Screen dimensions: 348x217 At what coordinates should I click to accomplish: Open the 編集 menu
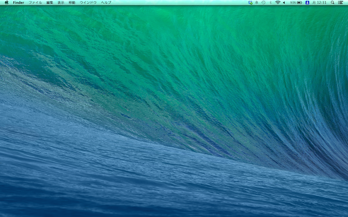pos(50,2)
